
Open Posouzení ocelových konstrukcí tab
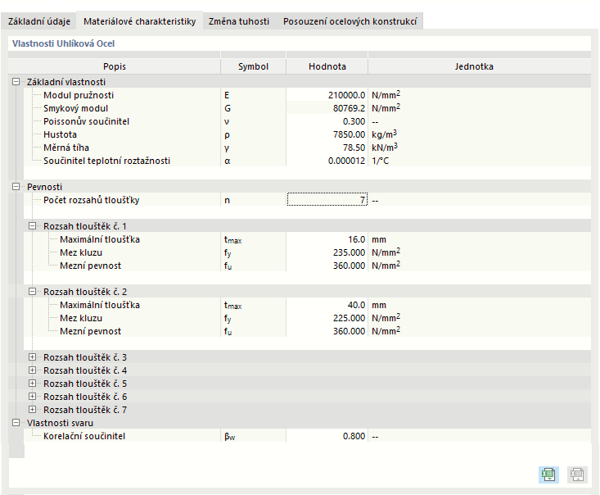click(x=350, y=22)
